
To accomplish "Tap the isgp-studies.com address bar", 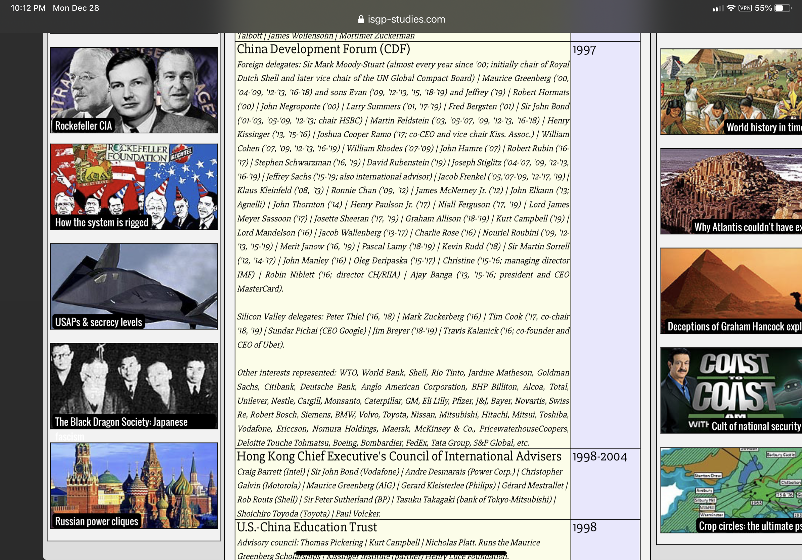I will click(401, 19).
